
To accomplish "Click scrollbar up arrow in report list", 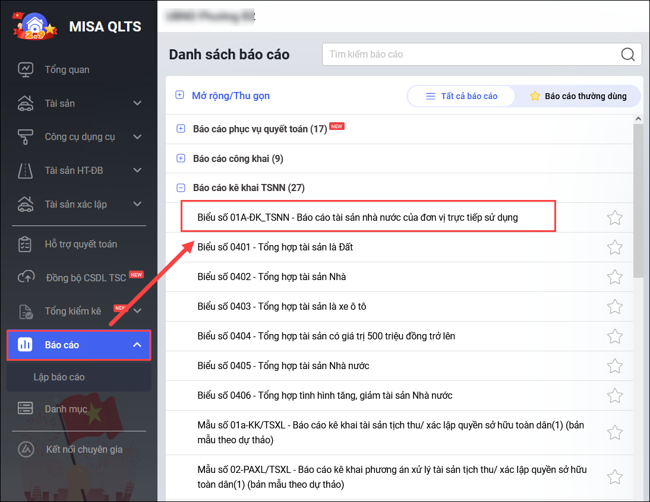I will pyautogui.click(x=638, y=119).
